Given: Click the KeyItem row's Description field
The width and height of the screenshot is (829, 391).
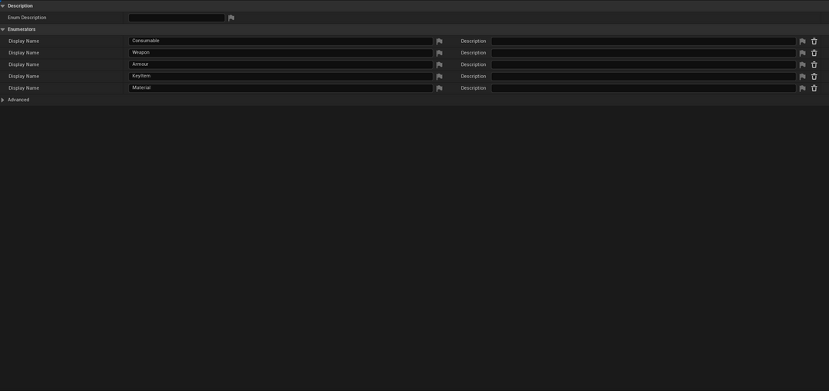Looking at the screenshot, I should [643, 77].
